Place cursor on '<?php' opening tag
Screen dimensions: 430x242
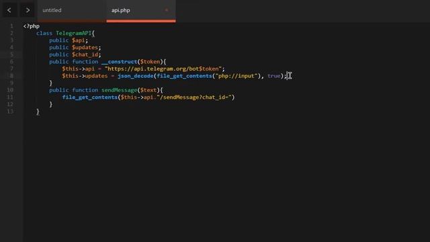tap(32, 26)
